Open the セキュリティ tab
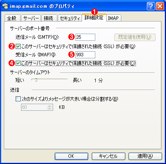Image resolution: width=166 pixels, height=164 pixels. [x=70, y=18]
